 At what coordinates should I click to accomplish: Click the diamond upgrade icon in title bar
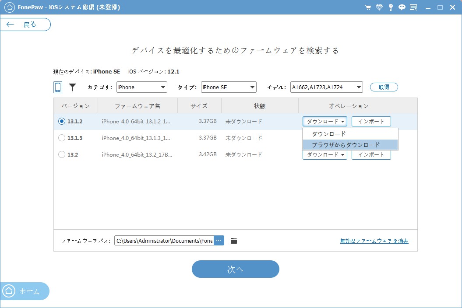pyautogui.click(x=379, y=7)
